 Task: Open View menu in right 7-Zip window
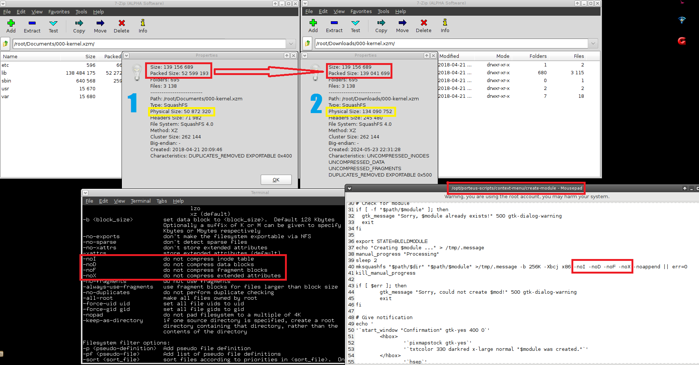tap(339, 11)
